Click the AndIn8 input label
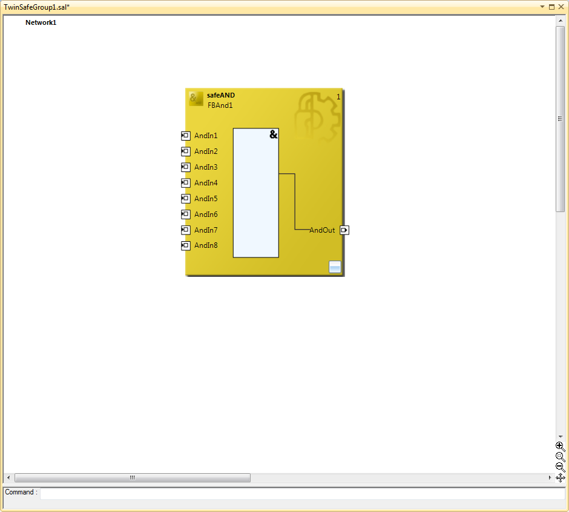Viewport: 569px width, 512px height. [206, 245]
